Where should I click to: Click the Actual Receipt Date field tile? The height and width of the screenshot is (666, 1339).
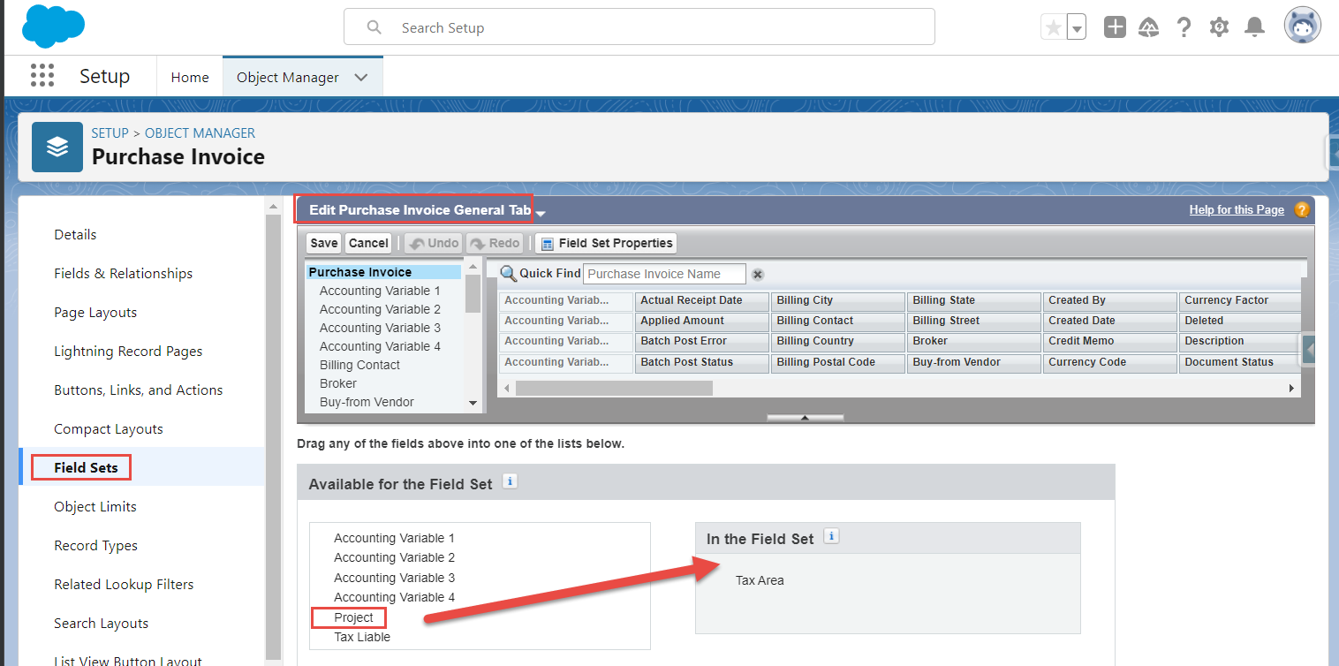701,301
